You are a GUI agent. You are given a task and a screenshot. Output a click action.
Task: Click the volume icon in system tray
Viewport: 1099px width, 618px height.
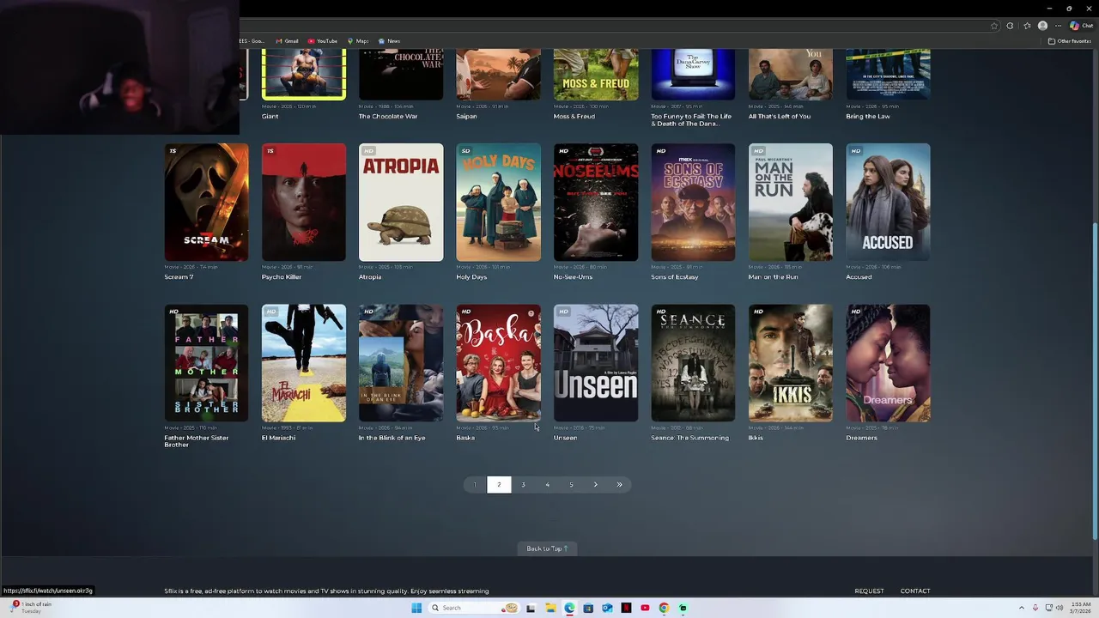tap(1060, 608)
